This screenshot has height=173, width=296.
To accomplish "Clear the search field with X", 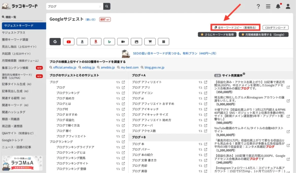I will coord(100,6).
